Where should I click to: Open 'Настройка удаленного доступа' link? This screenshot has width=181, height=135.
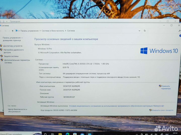[14, 51]
